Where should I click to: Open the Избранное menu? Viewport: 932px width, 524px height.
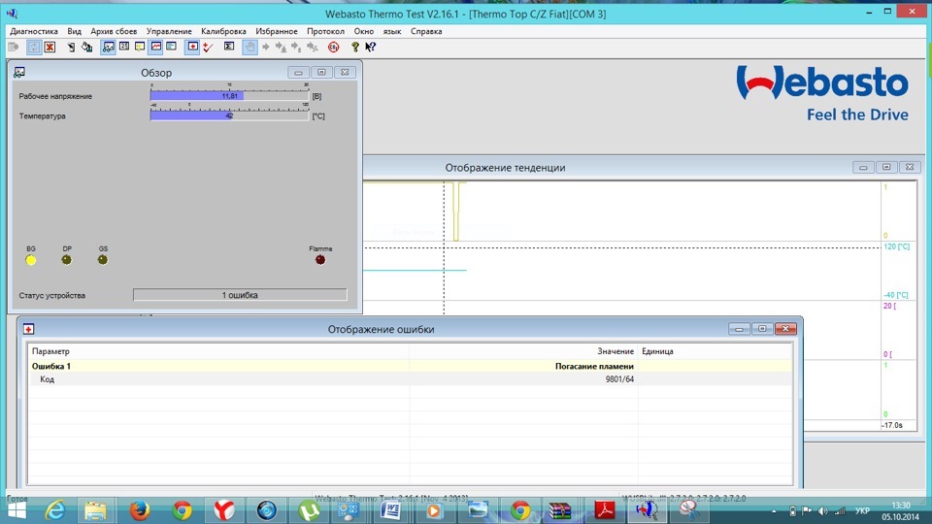pyautogui.click(x=277, y=31)
